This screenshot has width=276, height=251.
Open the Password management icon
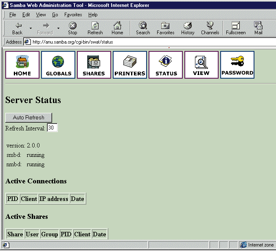pos(237,65)
